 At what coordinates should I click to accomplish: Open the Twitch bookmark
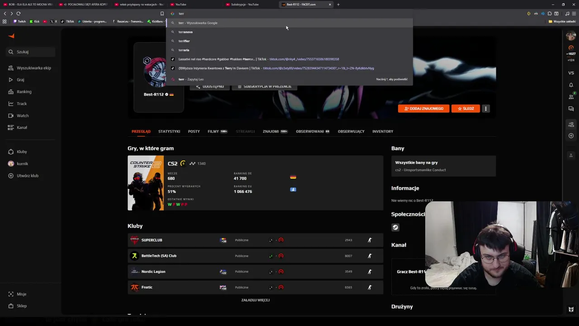click(19, 21)
